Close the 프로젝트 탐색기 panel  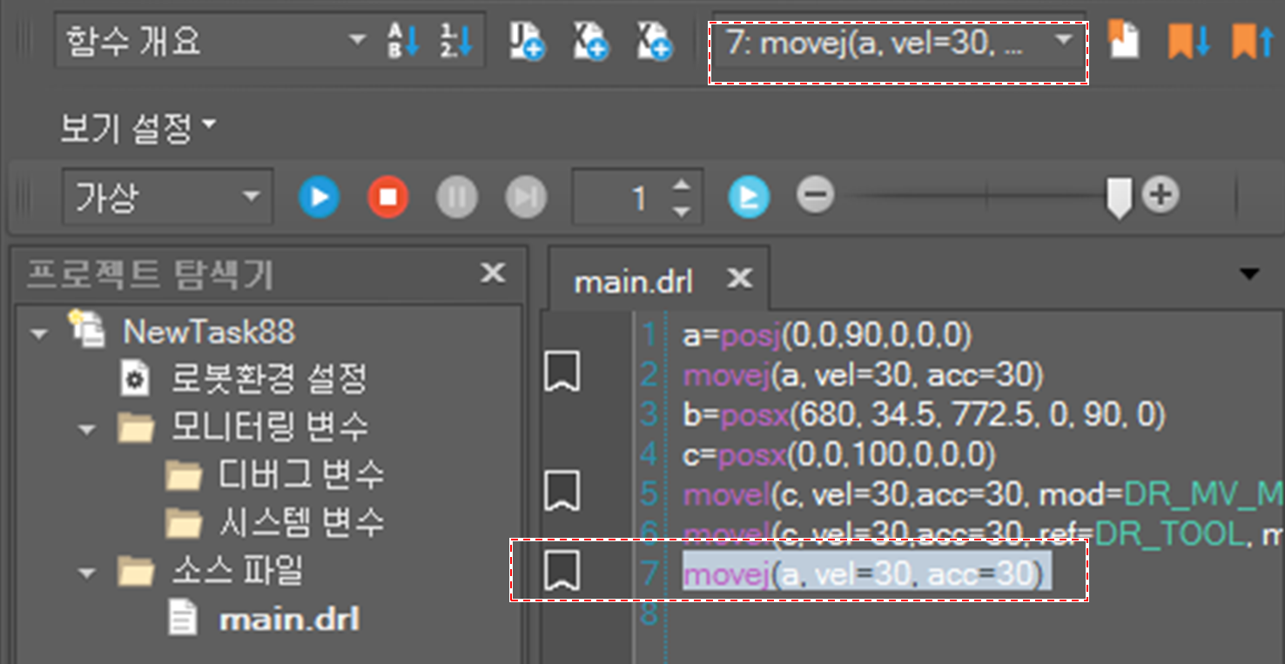point(493,274)
